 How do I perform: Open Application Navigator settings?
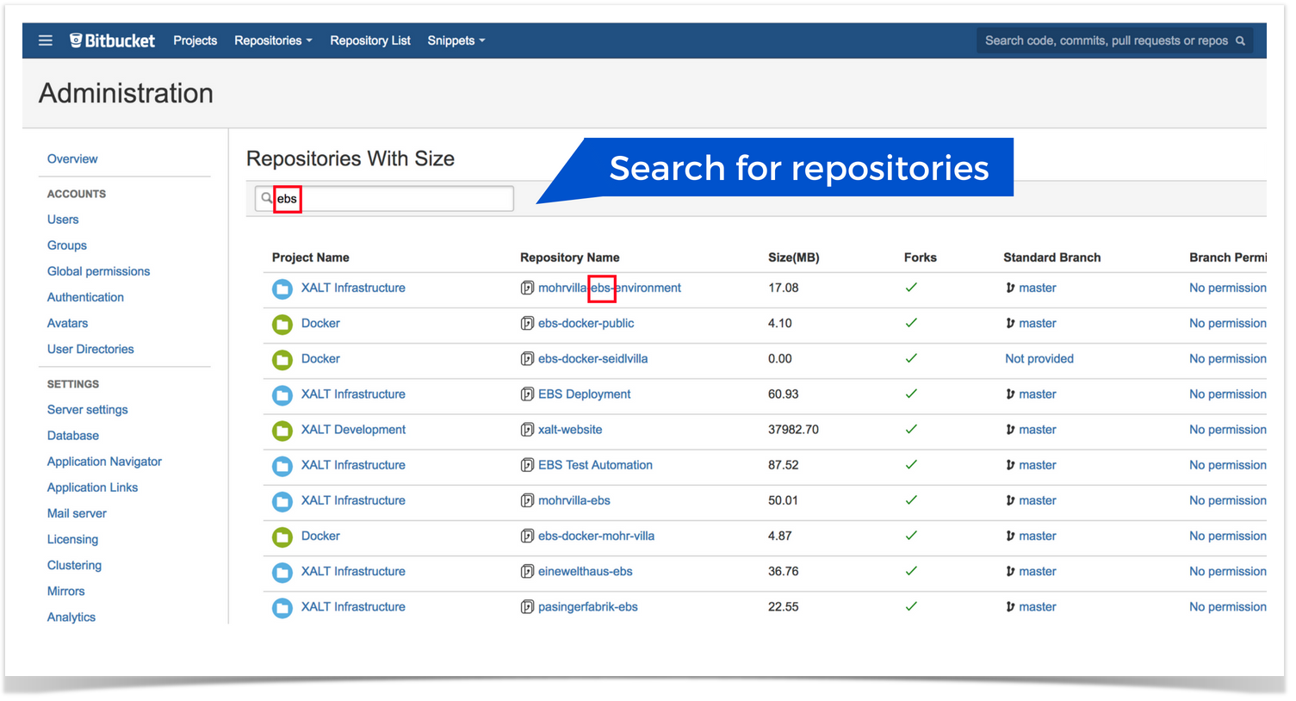point(104,461)
